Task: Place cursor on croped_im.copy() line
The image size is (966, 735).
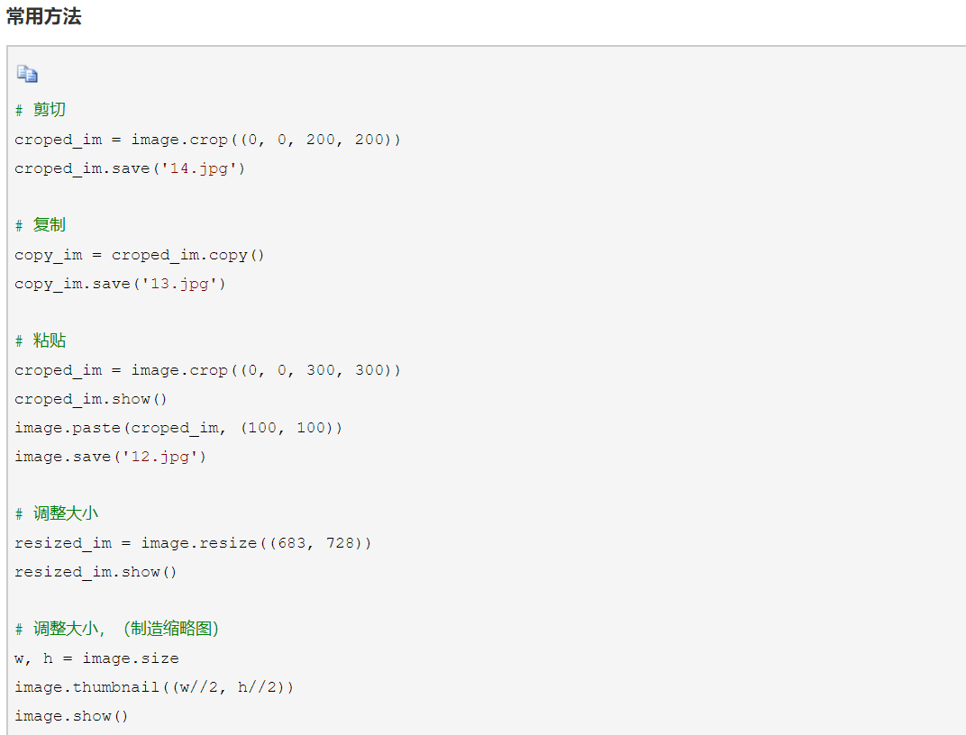Action: tap(140, 255)
